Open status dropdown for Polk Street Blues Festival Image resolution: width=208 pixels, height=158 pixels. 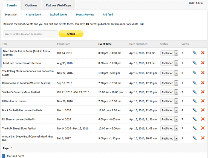(169, 128)
